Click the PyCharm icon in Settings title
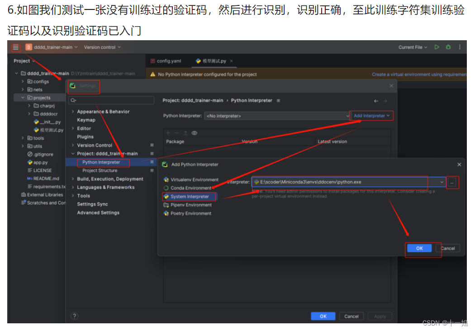This screenshot has width=475, height=331. (x=73, y=86)
